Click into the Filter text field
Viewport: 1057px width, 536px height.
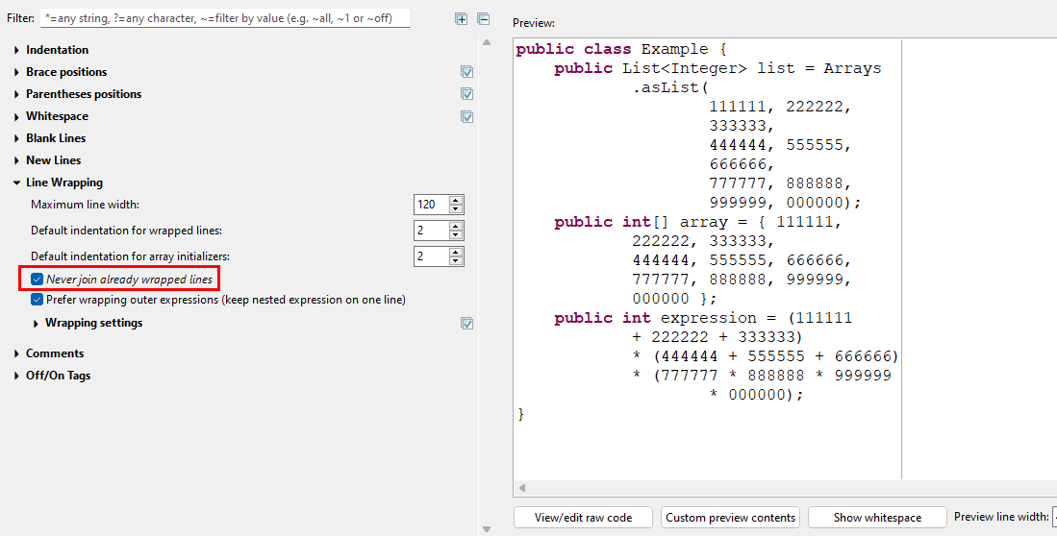pyautogui.click(x=225, y=18)
